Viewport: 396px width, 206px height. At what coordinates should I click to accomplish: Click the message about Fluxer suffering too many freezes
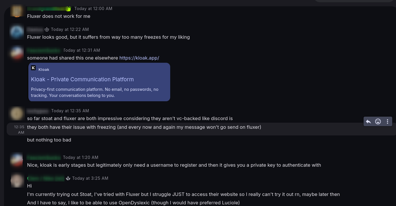coord(108,37)
